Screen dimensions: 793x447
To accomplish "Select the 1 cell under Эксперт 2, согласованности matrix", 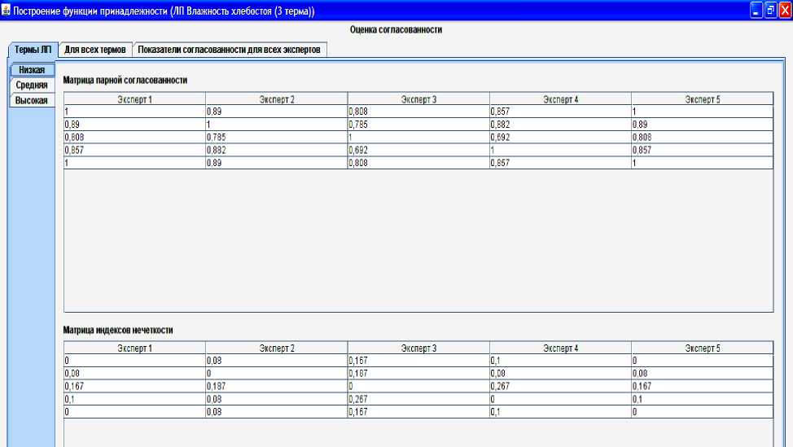I will click(277, 125).
